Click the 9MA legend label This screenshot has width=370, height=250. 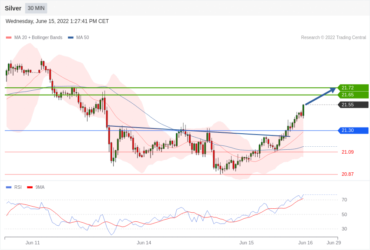(x=40, y=187)
